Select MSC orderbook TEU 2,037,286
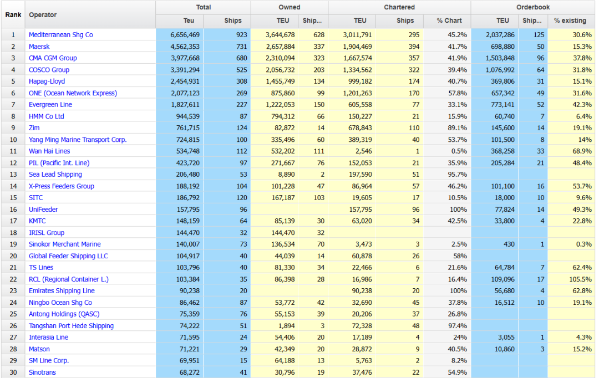The height and width of the screenshot is (378, 599). [x=495, y=35]
